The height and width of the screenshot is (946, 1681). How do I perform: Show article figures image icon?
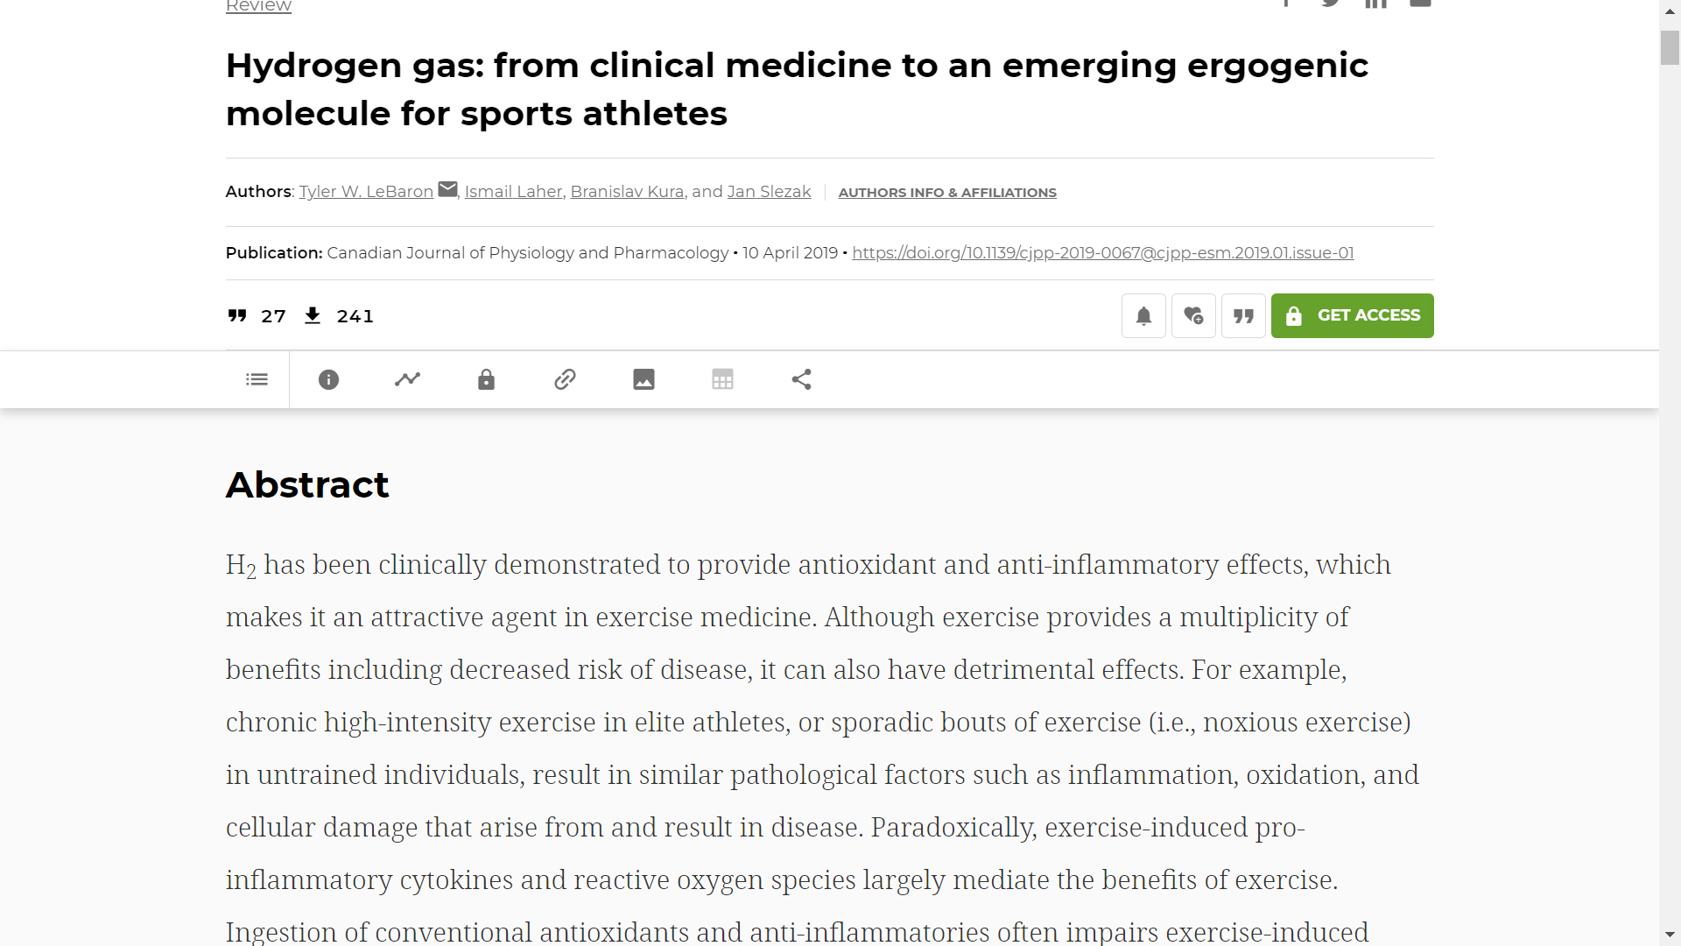pyautogui.click(x=644, y=379)
